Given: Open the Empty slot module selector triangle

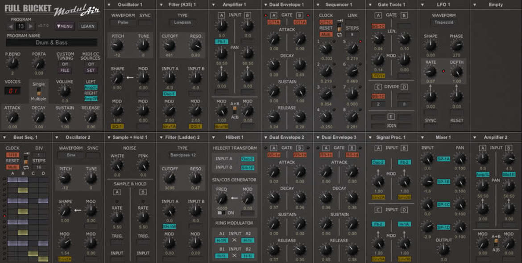Looking at the screenshot, I should (474, 4).
